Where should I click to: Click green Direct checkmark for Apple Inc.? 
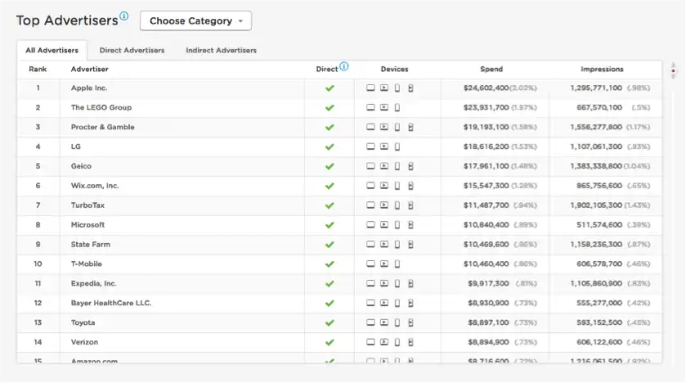click(330, 88)
